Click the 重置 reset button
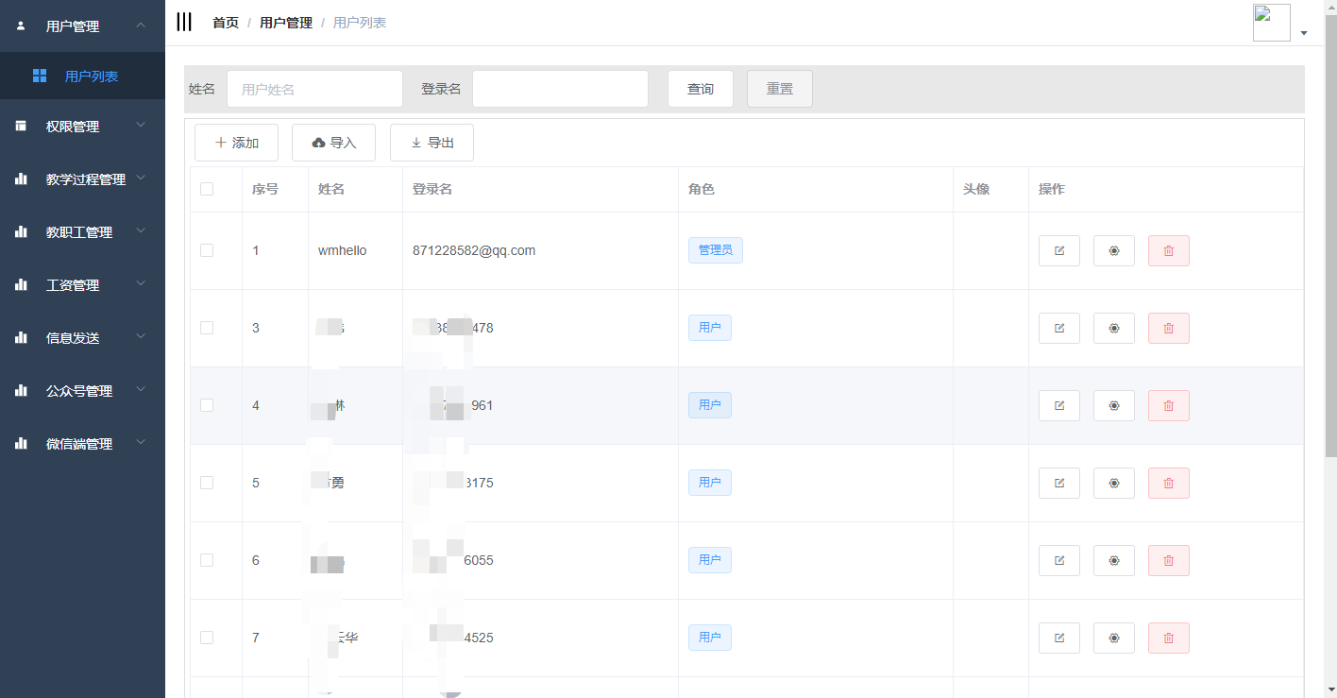The width and height of the screenshot is (1337, 698). pyautogui.click(x=779, y=89)
